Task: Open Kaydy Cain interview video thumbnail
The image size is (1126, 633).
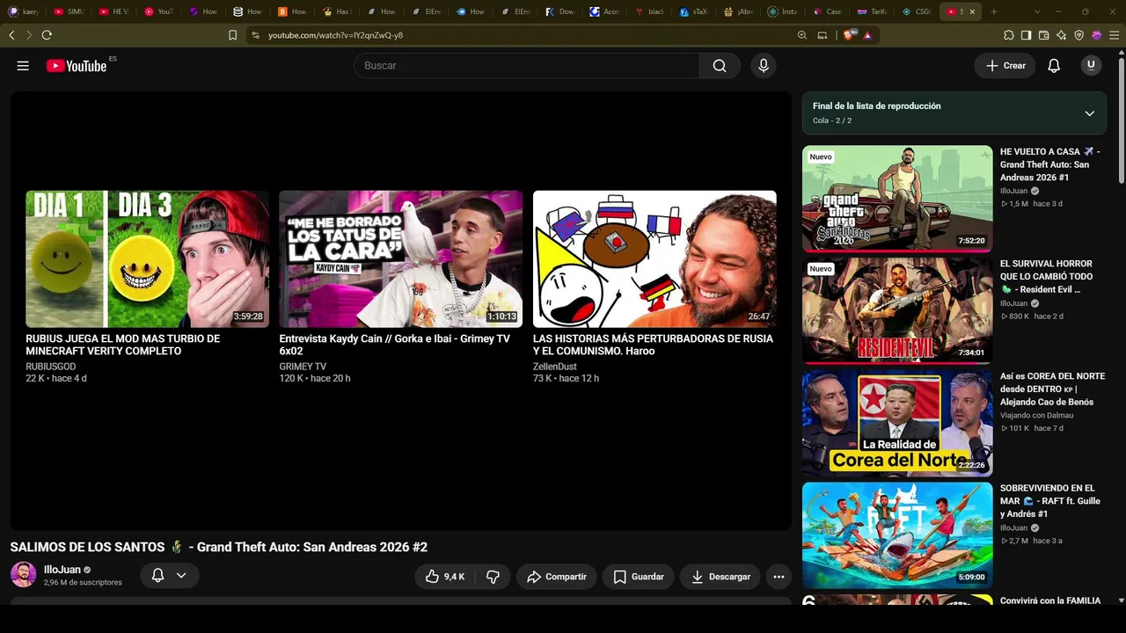Action: point(401,258)
